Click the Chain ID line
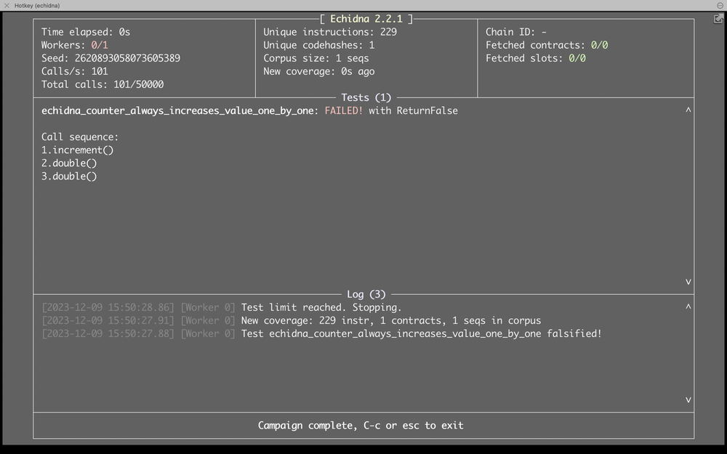This screenshot has height=454, width=727. (x=516, y=32)
